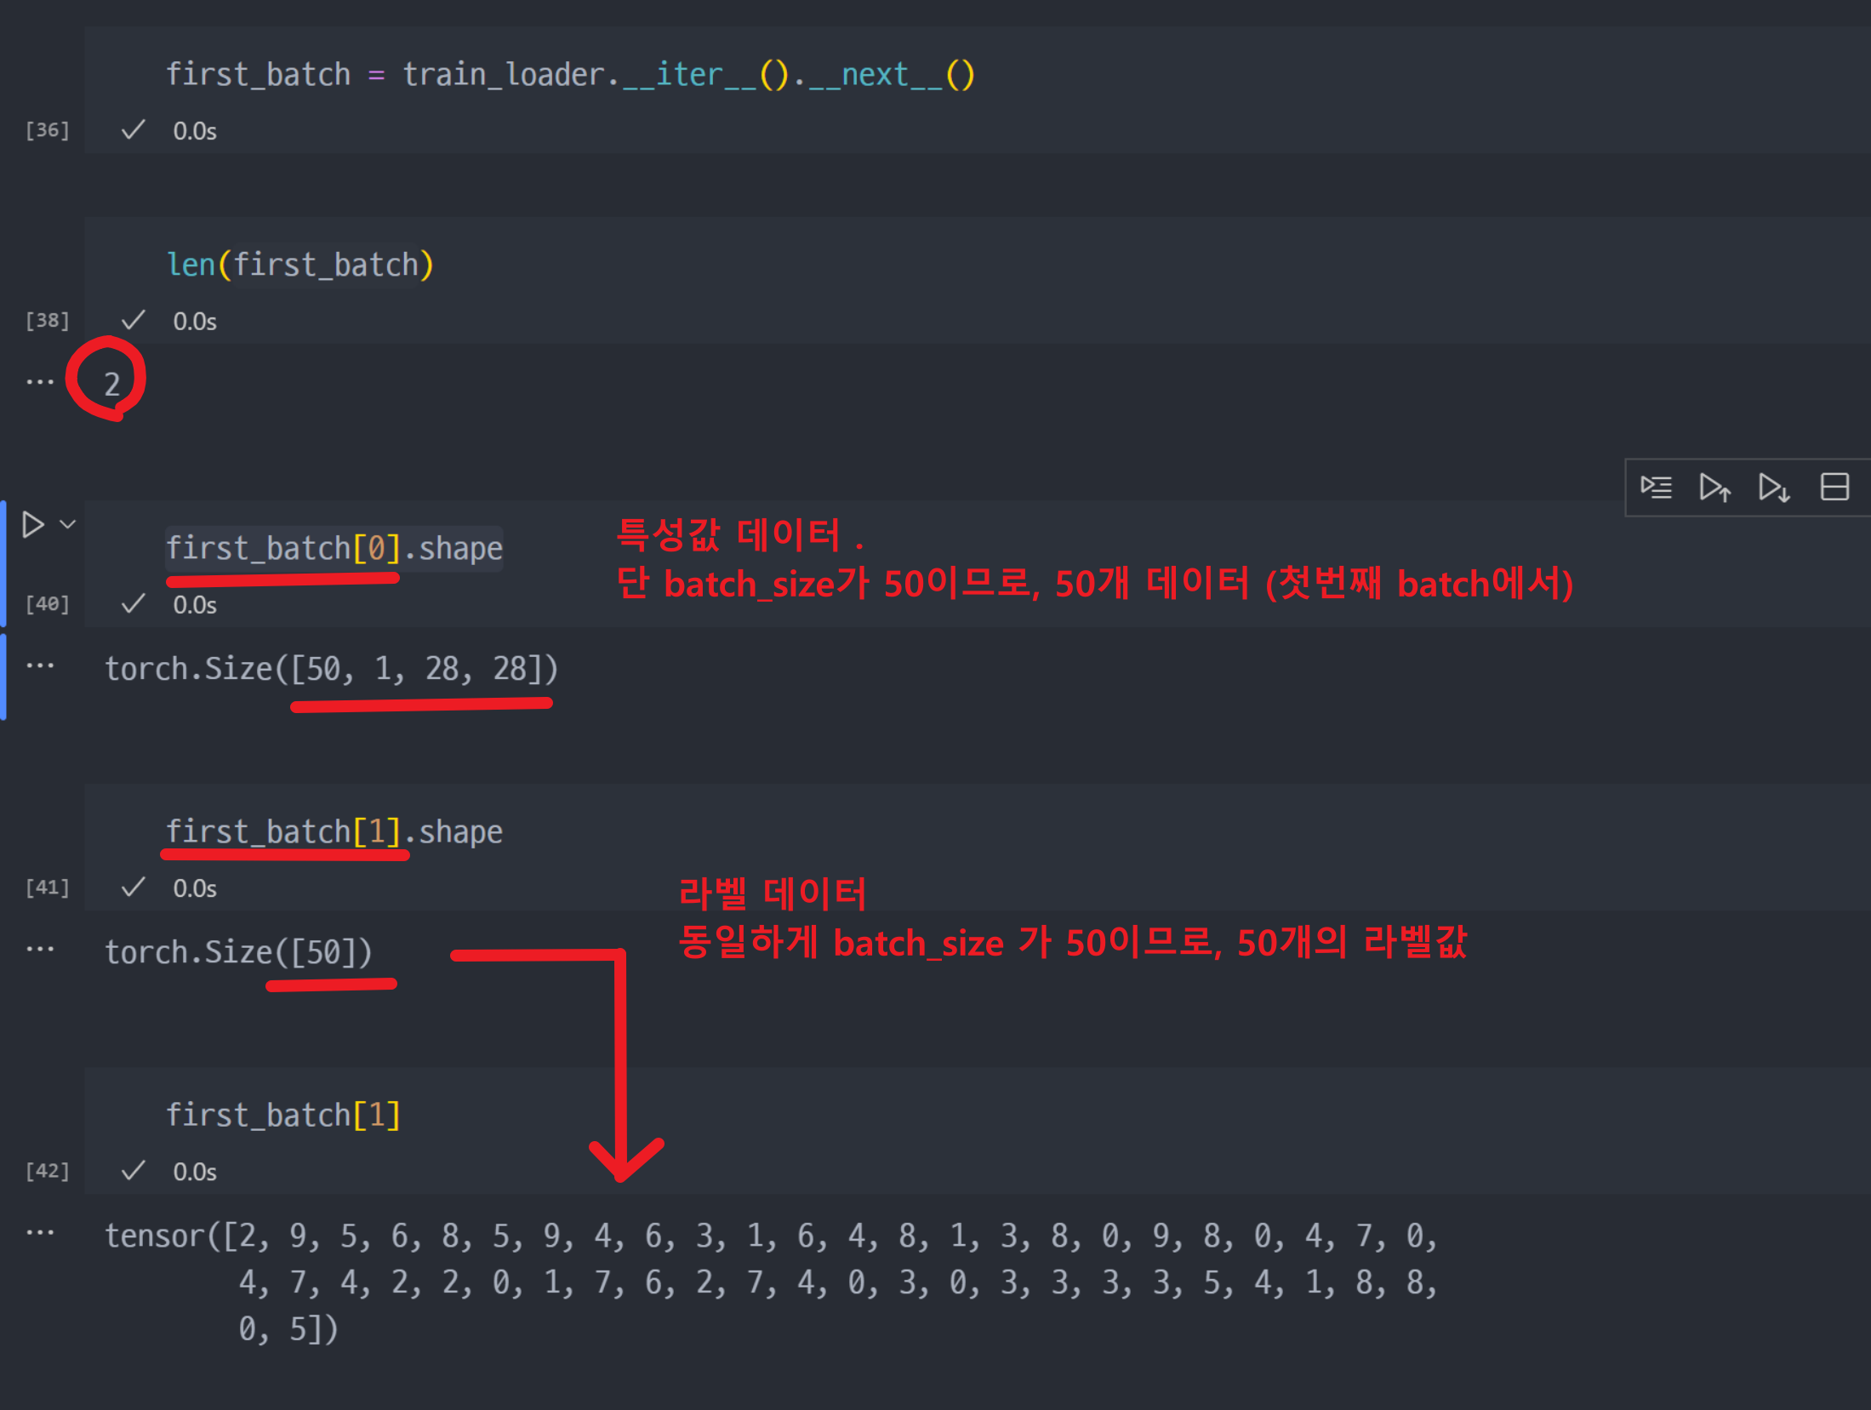1871x1410 pixels.
Task: Open output menu beside torch.Size([50])
Action: [40, 950]
